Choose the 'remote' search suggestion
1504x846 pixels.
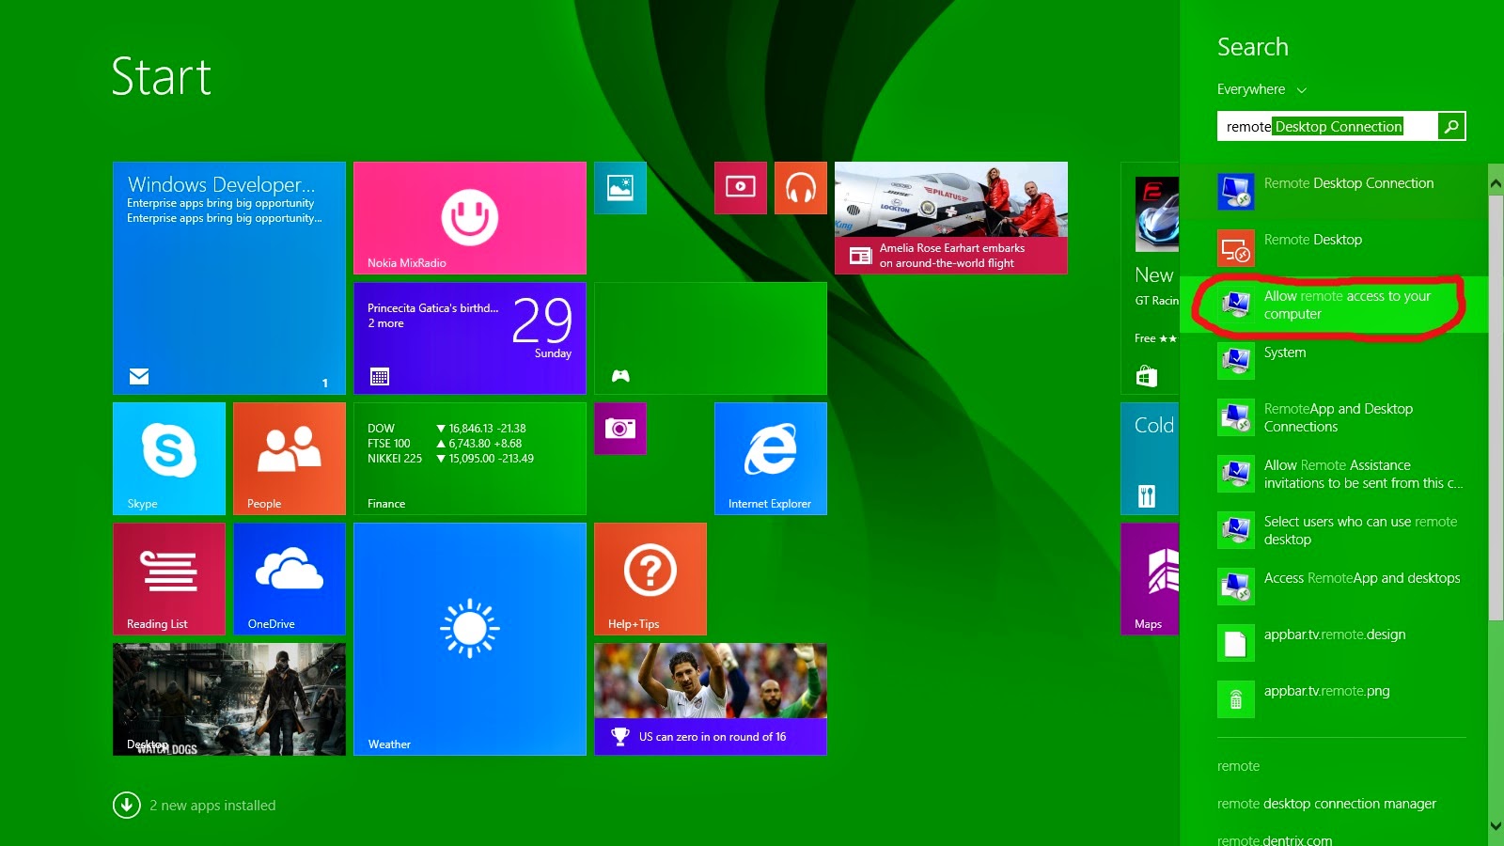tap(1238, 766)
